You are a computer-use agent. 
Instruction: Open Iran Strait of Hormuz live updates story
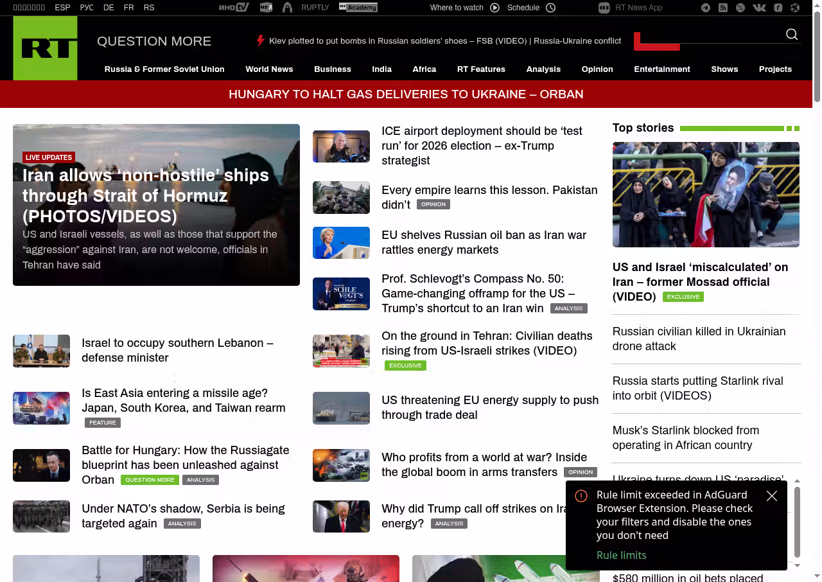pyautogui.click(x=146, y=195)
